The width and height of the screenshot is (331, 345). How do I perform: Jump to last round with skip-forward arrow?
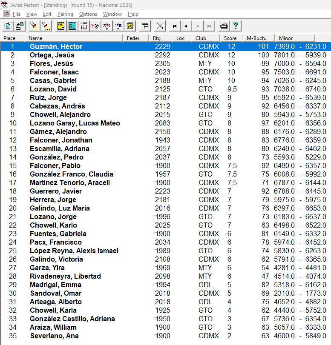(209, 26)
